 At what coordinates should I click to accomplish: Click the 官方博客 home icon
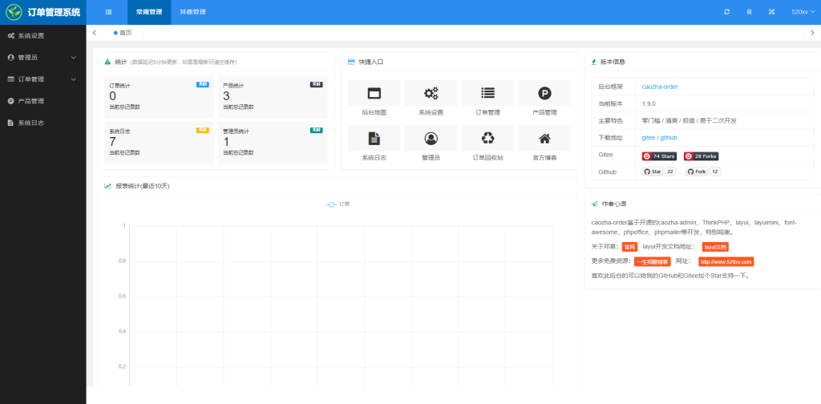click(544, 139)
